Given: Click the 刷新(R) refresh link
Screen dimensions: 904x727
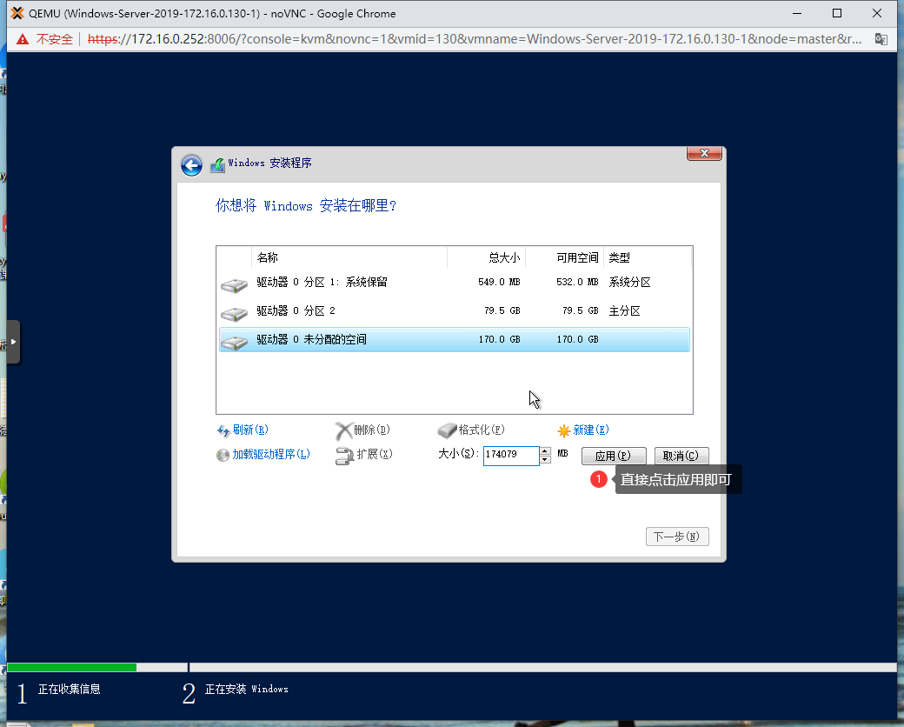Looking at the screenshot, I should click(x=250, y=430).
